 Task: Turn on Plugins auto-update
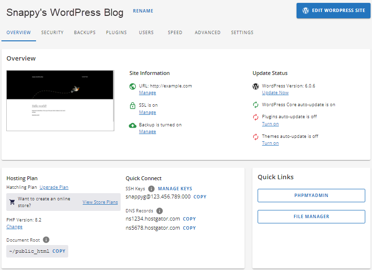[x=270, y=124]
